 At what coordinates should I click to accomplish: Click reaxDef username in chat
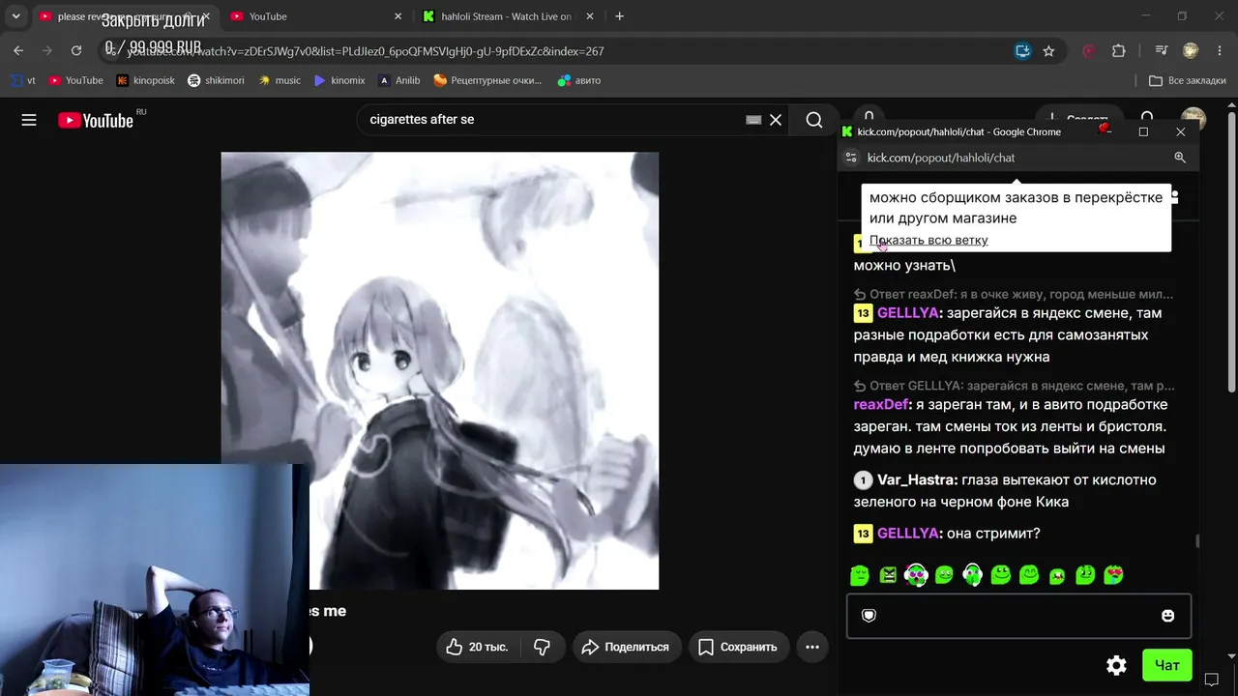880,404
